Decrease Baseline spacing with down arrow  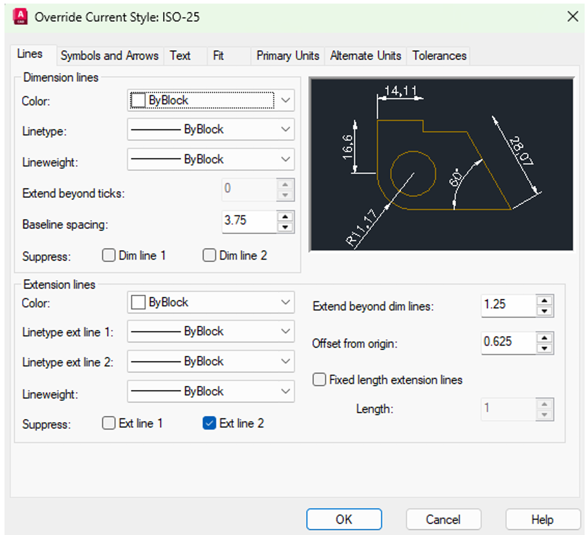click(285, 227)
